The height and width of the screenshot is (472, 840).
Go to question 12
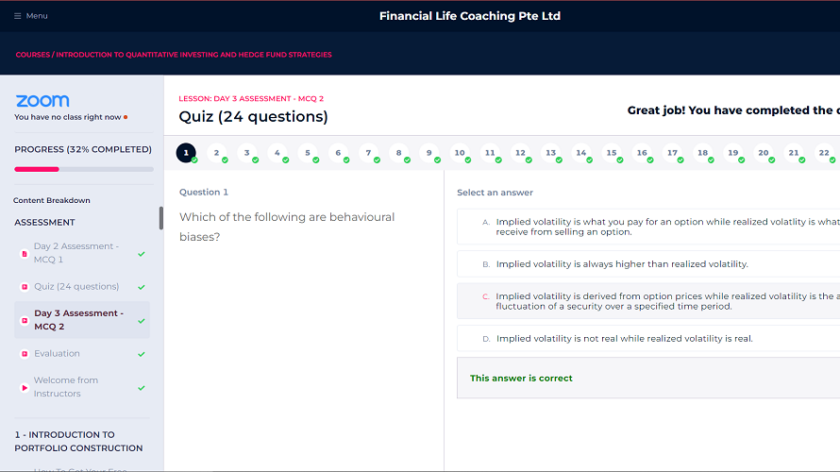520,153
